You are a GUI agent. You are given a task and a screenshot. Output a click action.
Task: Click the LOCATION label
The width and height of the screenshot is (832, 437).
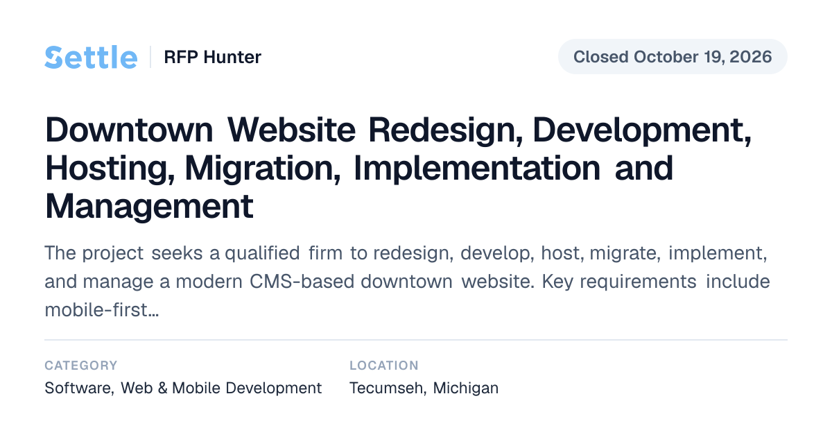coord(384,366)
